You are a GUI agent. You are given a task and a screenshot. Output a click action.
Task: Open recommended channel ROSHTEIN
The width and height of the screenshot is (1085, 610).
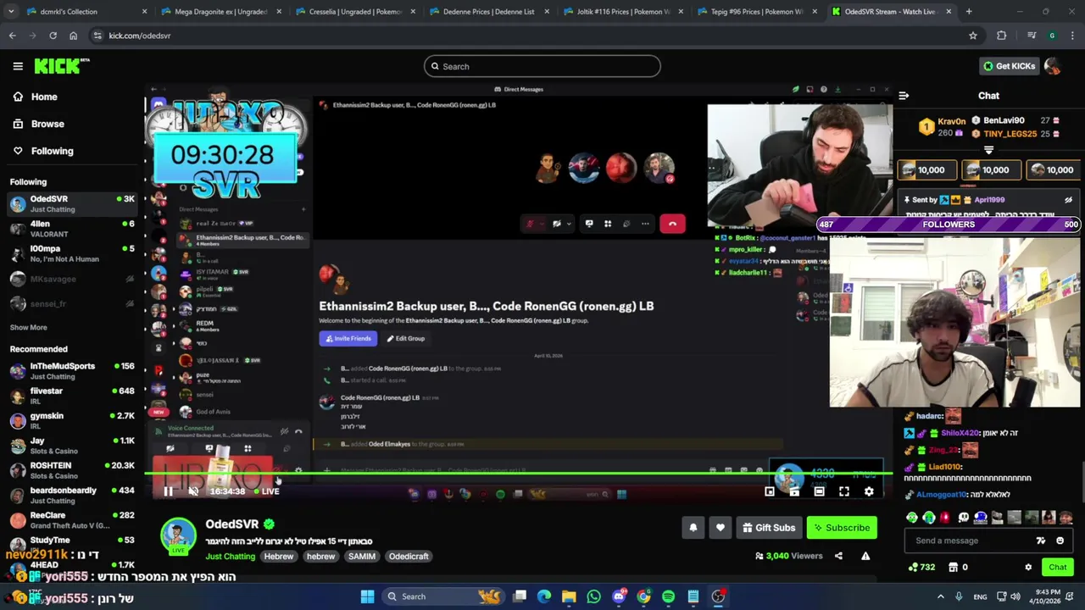pos(72,470)
